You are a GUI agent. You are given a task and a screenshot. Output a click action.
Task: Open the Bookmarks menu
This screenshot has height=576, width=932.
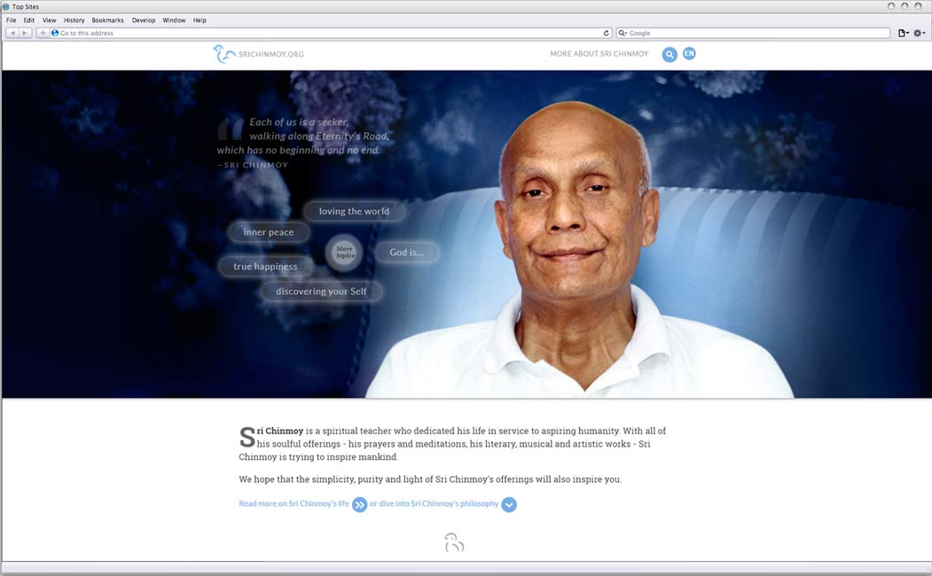[107, 20]
